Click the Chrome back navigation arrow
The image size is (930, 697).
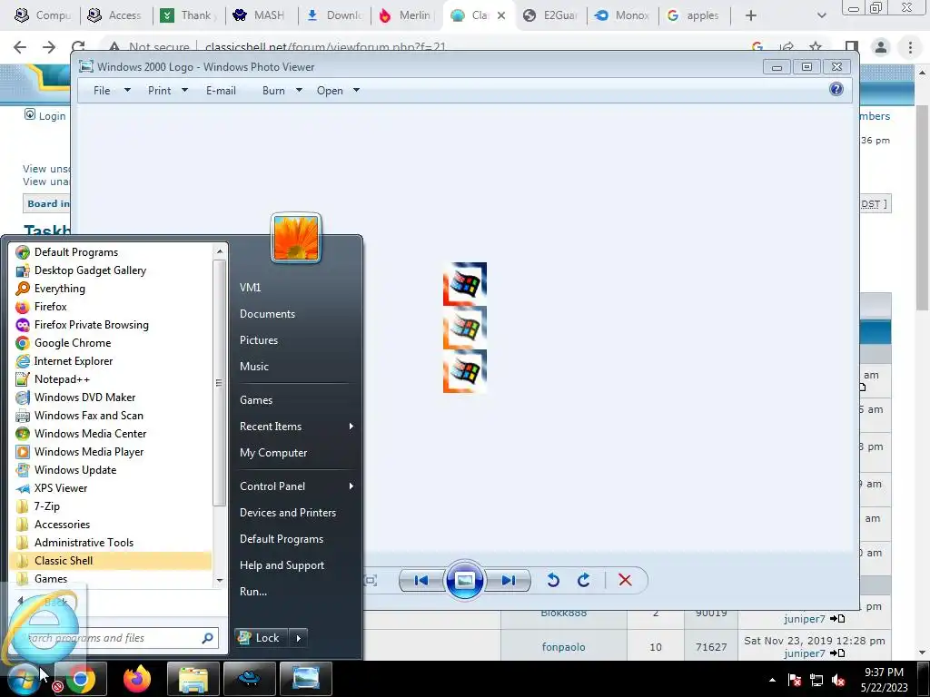tap(20, 47)
